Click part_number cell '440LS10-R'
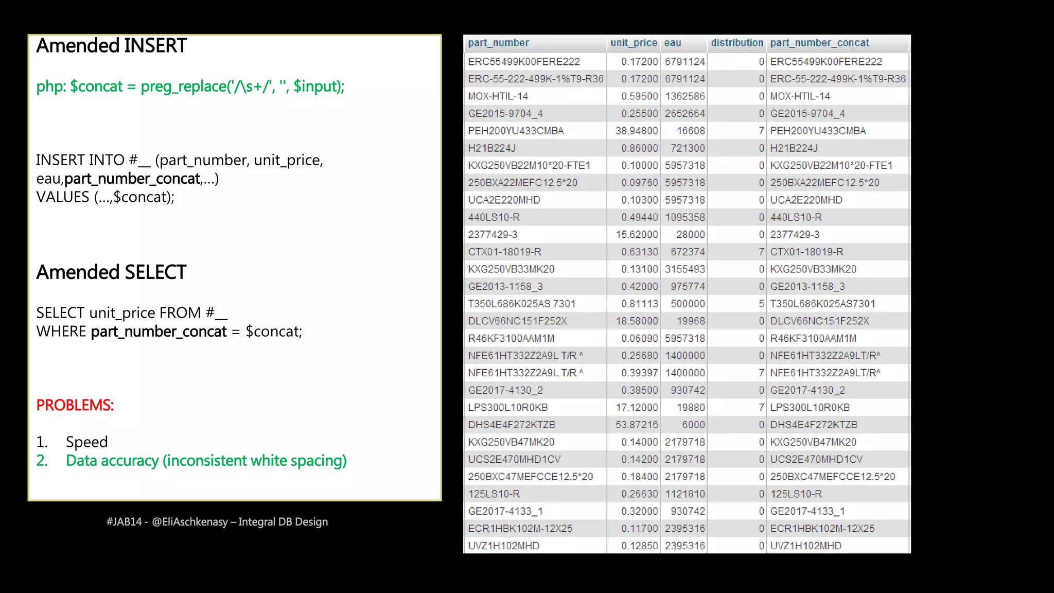 (x=494, y=217)
